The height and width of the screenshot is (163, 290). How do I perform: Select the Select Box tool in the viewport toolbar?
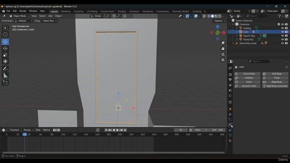point(5,28)
